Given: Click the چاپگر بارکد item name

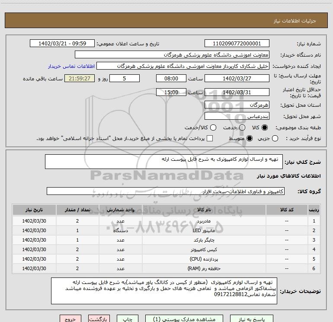Looking at the screenshot, I should click(204, 240).
